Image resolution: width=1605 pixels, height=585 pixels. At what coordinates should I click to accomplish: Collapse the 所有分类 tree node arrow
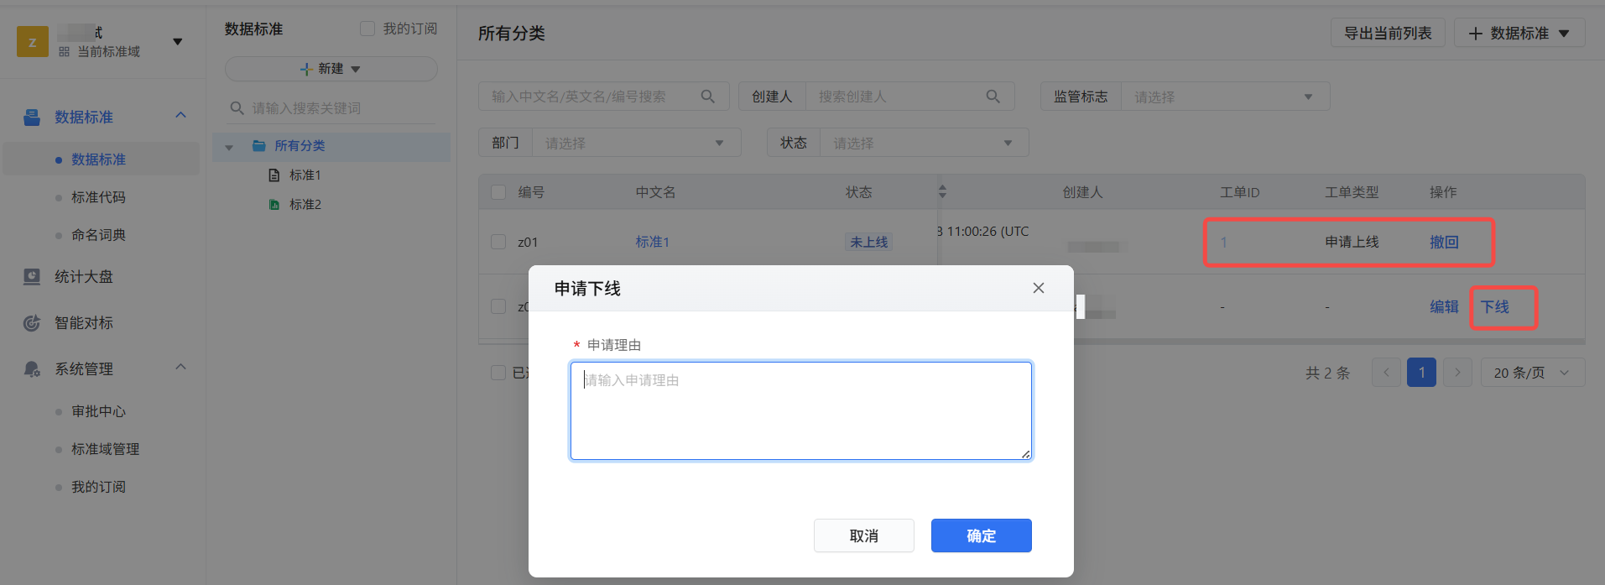[229, 147]
